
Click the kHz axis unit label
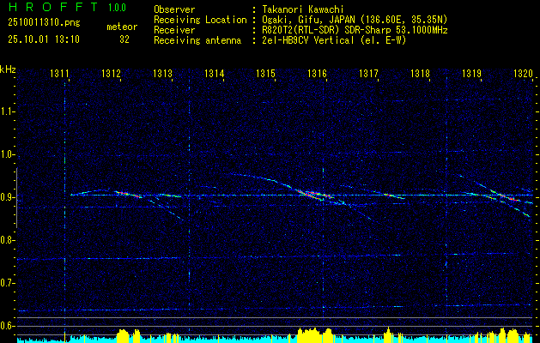[8, 69]
